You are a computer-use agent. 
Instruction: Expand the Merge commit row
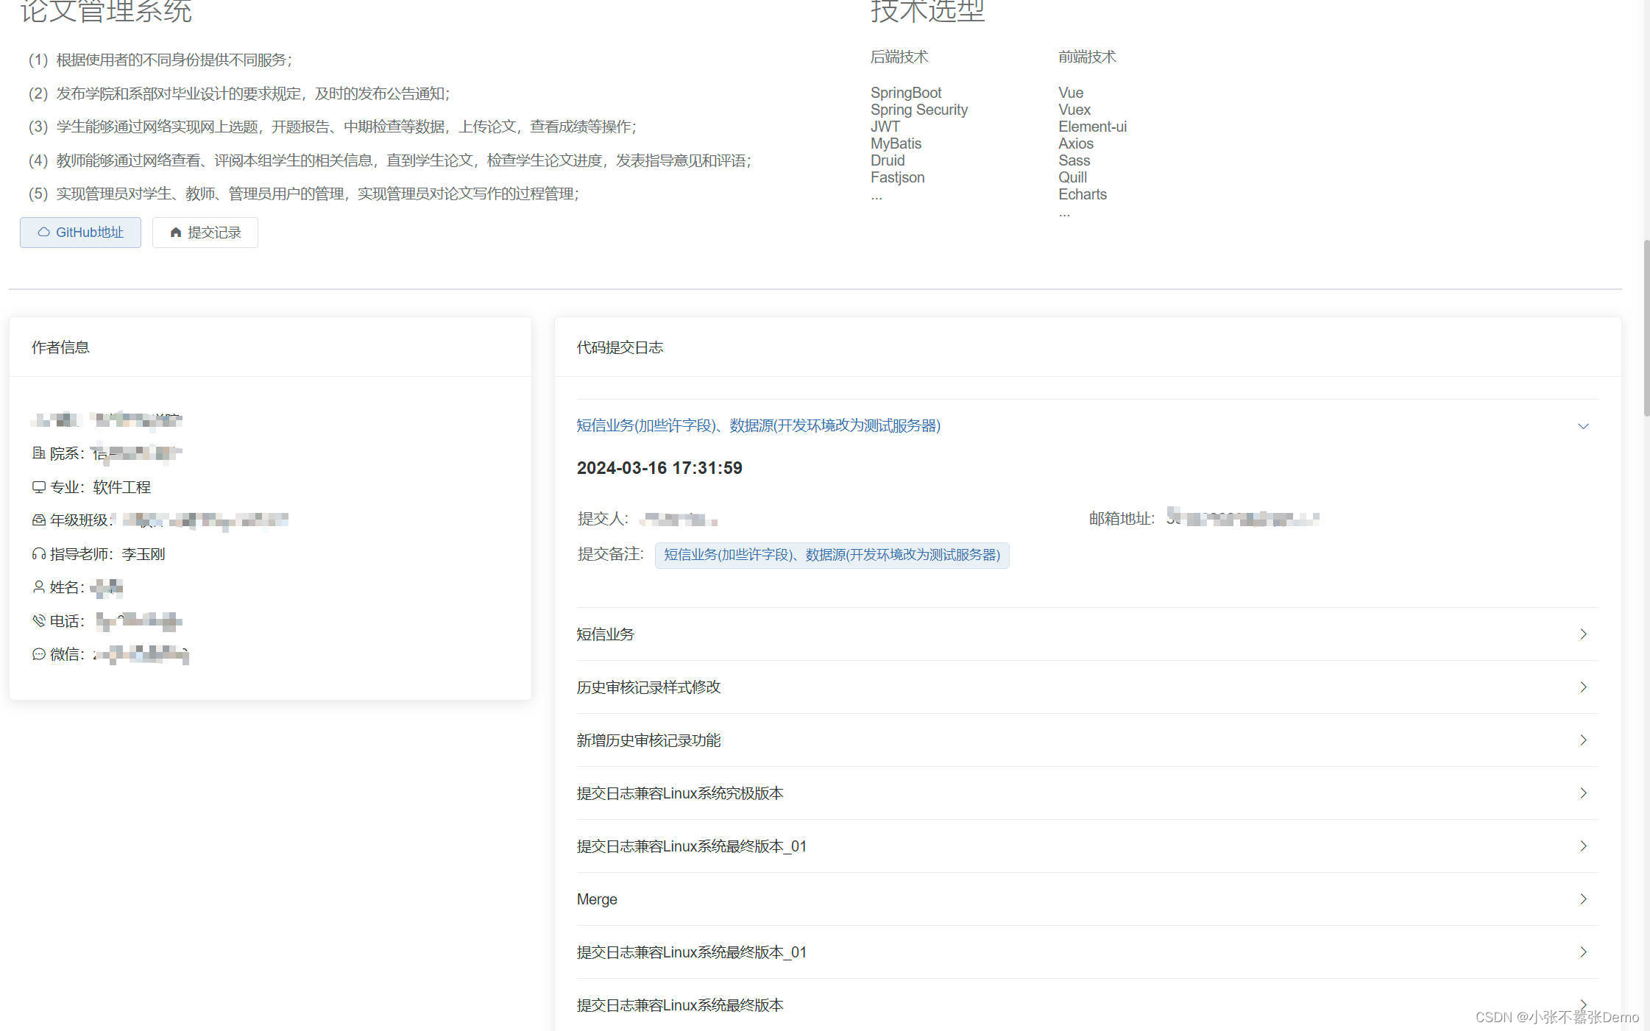[x=1583, y=899]
